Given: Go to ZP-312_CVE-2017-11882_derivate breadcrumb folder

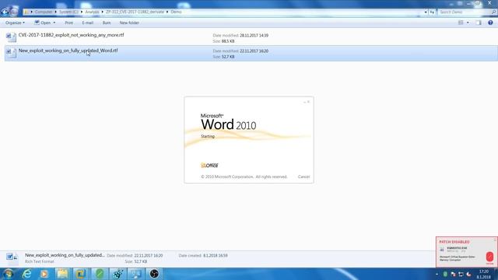Looking at the screenshot, I should [135, 12].
